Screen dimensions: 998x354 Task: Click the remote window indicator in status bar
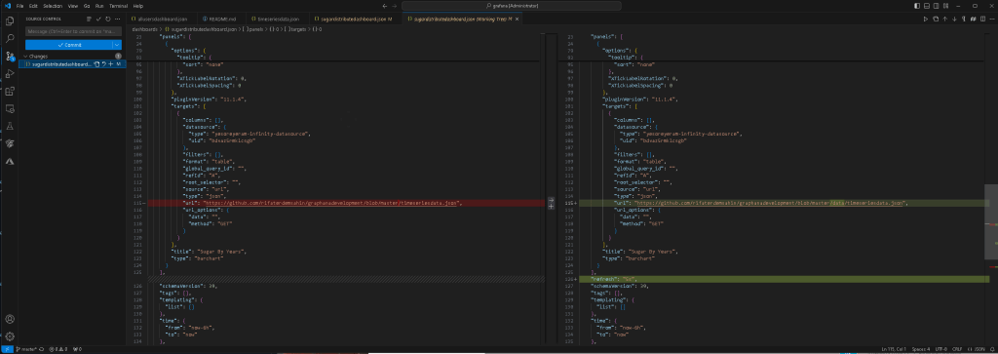[x=7, y=349]
